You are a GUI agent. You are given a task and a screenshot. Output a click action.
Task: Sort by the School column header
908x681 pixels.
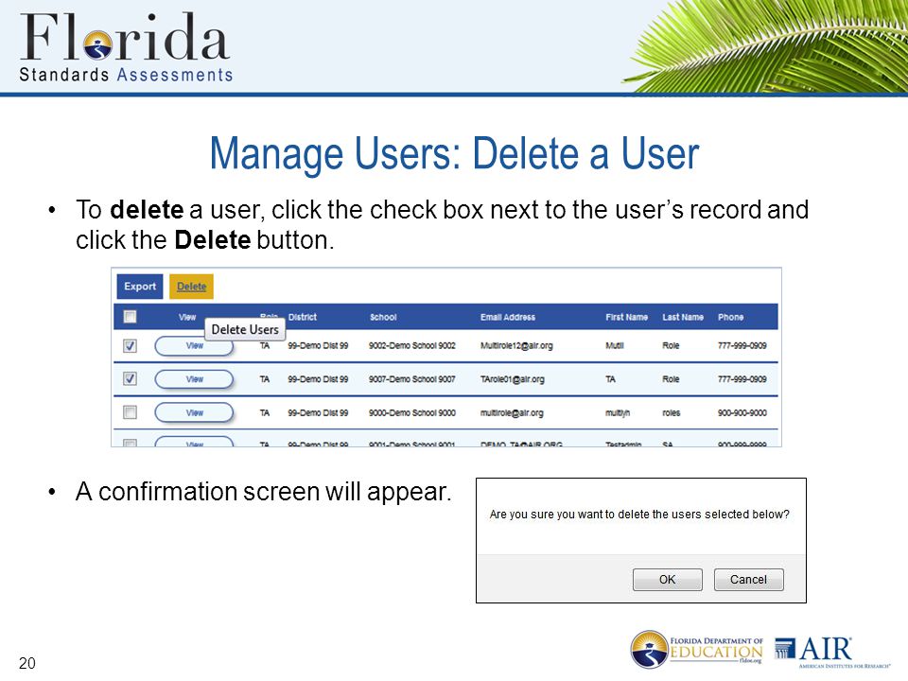383,318
